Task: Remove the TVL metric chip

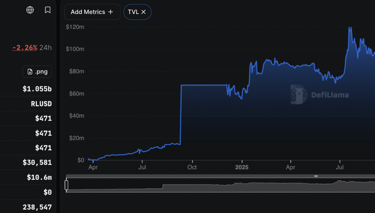Action: [x=144, y=12]
